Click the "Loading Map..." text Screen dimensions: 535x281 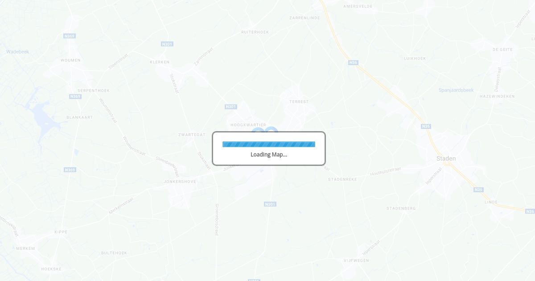[269, 155]
